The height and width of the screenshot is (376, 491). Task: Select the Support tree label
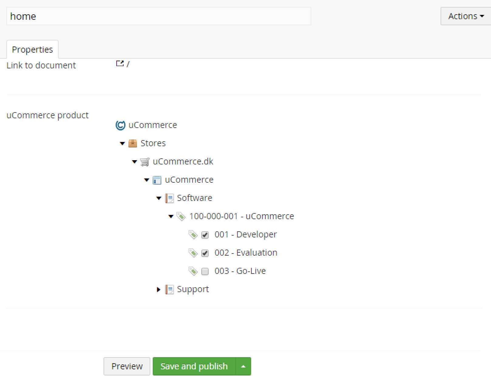[193, 289]
